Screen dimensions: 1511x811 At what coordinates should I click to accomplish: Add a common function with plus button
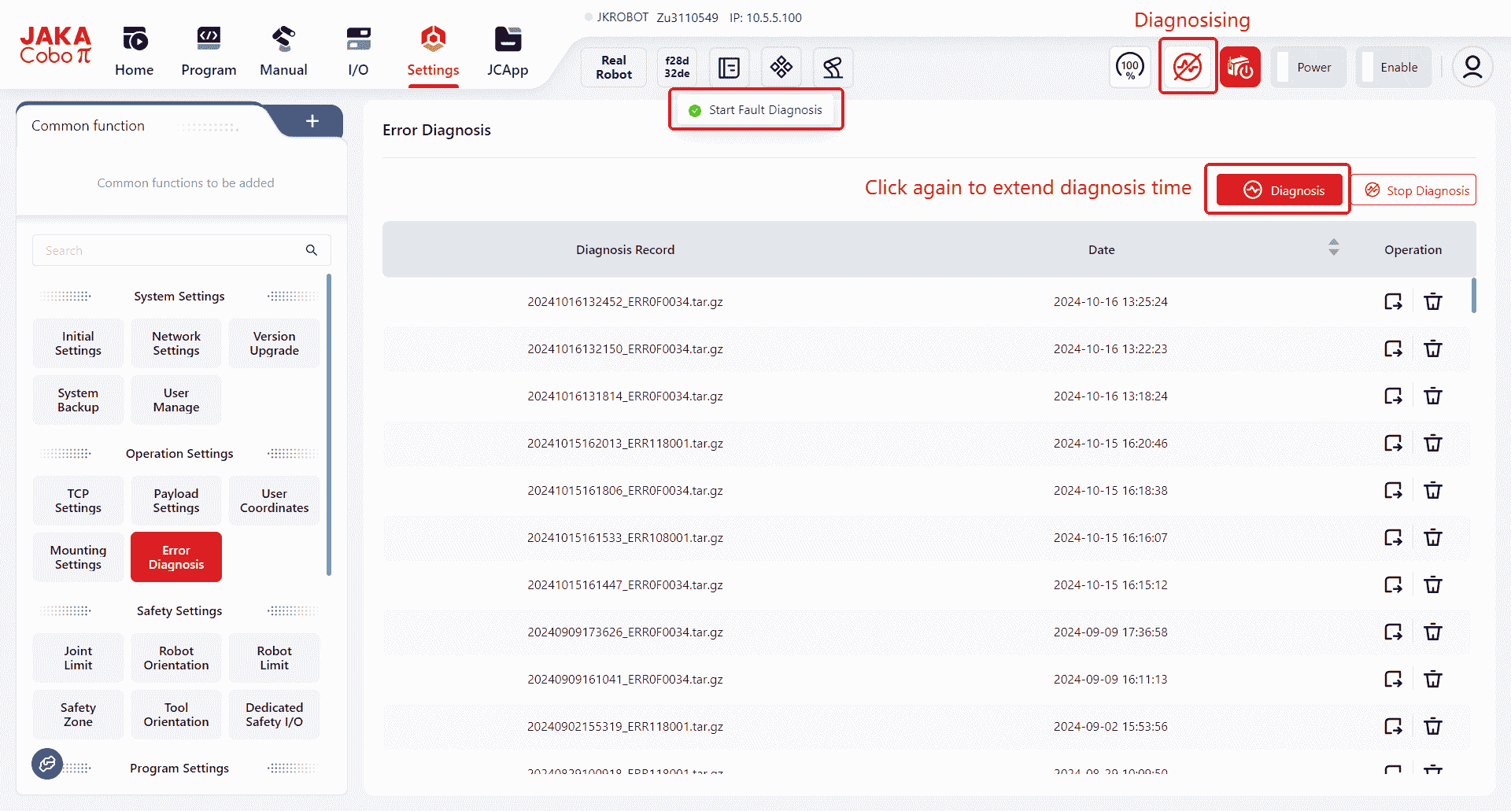[312, 121]
